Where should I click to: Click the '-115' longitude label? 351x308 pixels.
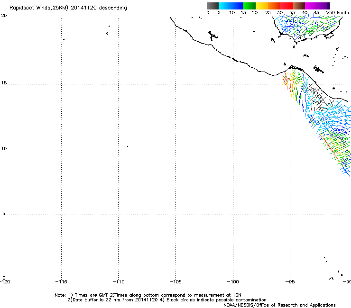pos(61,281)
